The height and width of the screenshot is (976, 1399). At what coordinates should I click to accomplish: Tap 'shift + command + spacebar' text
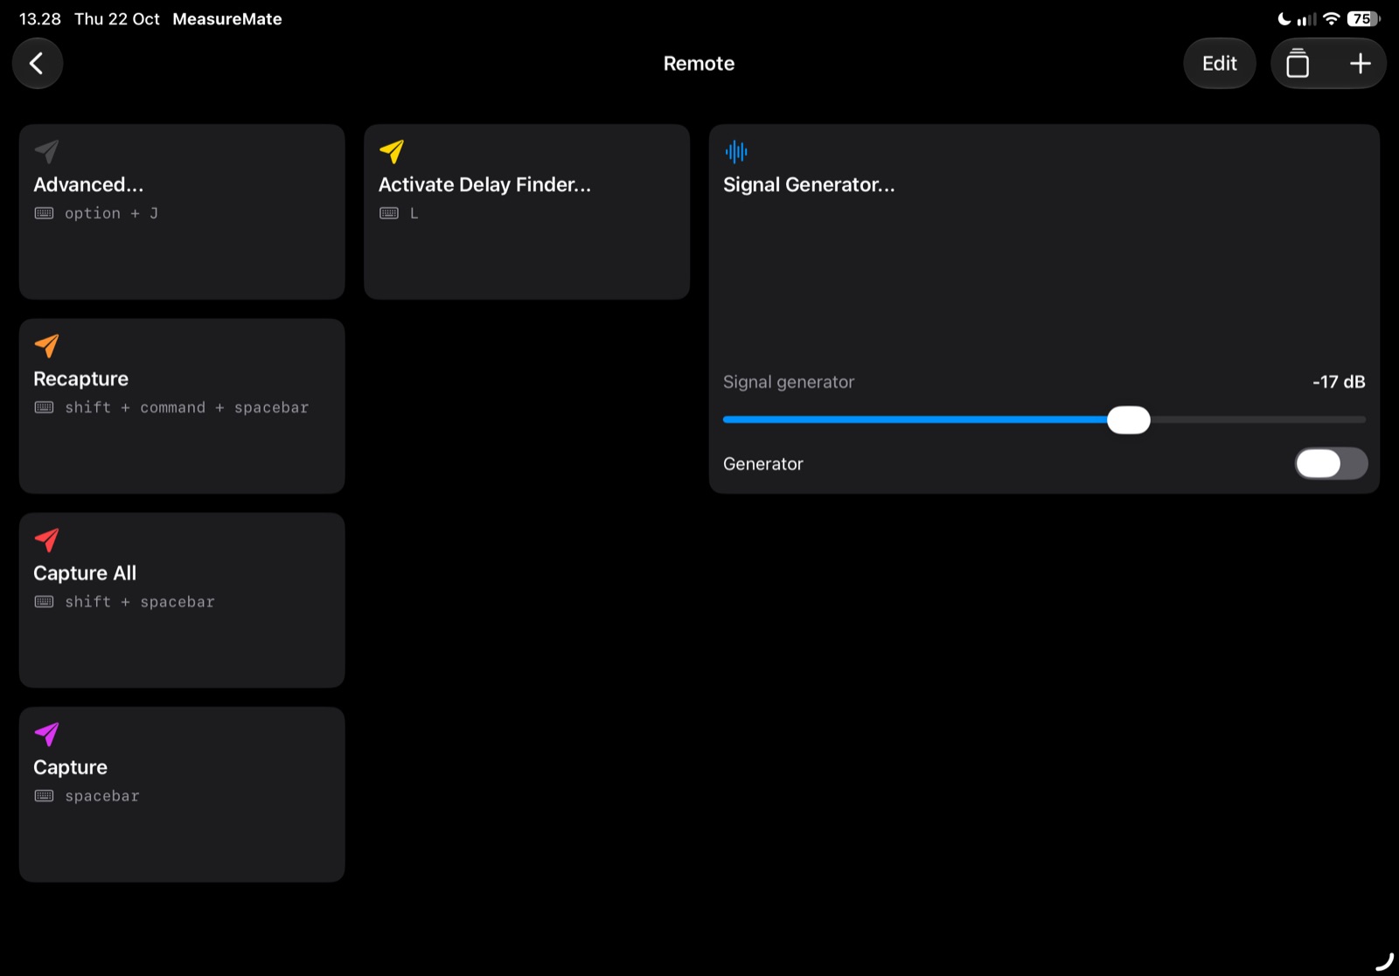tap(186, 407)
